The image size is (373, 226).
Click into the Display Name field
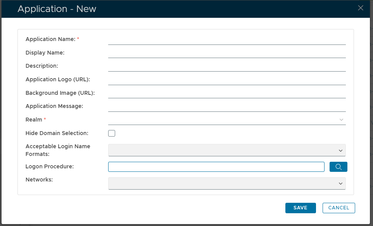click(227, 53)
